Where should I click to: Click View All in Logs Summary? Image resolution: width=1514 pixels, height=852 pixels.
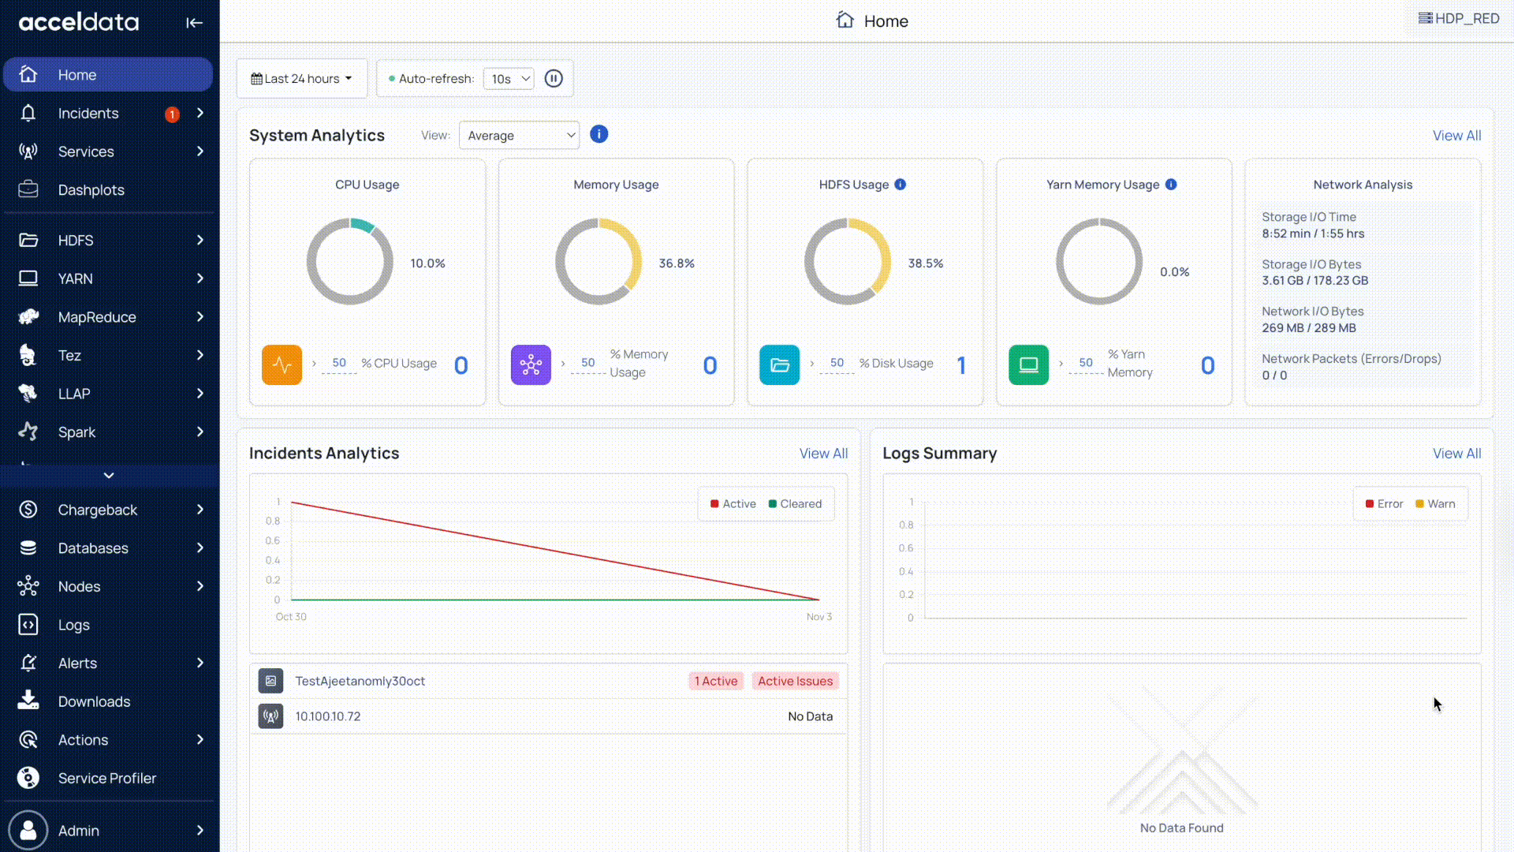click(1456, 454)
